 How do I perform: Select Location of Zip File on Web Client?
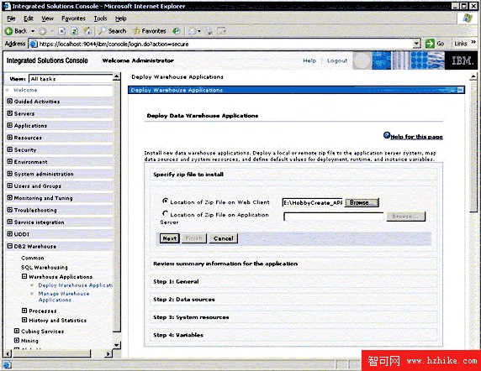point(165,201)
